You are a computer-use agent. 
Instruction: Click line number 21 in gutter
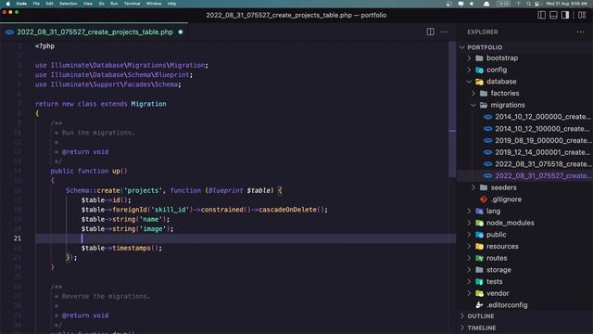pyautogui.click(x=18, y=238)
